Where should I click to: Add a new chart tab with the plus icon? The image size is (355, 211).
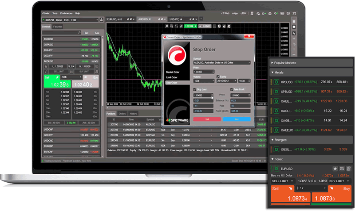(201, 19)
